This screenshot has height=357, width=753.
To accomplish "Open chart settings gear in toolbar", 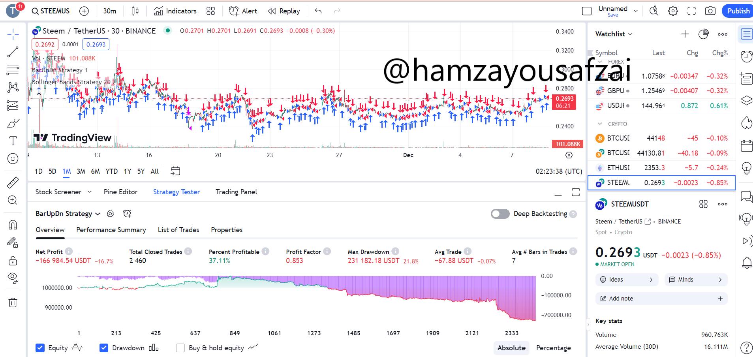I will click(673, 11).
